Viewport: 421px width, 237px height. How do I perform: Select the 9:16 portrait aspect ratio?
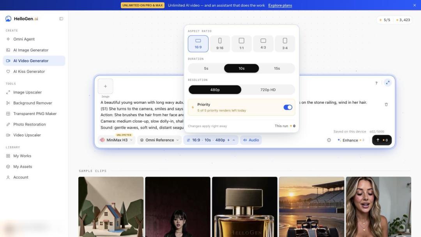219,44
